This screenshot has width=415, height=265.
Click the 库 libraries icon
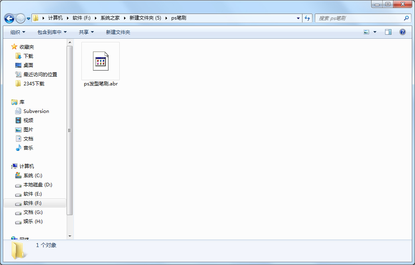[14, 102]
